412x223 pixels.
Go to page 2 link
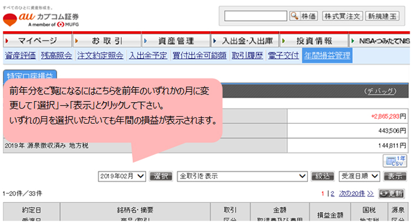pos(333,194)
